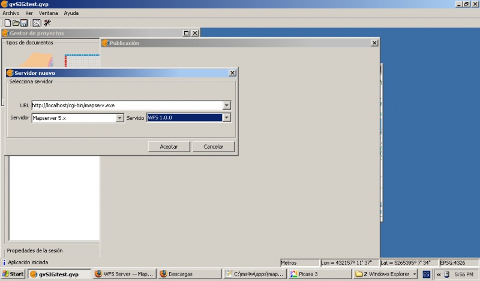Click the Open project folder icon
This screenshot has height=281, width=480.
click(x=16, y=23)
